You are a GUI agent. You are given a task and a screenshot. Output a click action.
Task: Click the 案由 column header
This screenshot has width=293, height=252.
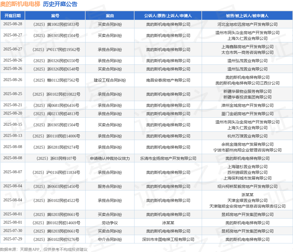coord(110,16)
